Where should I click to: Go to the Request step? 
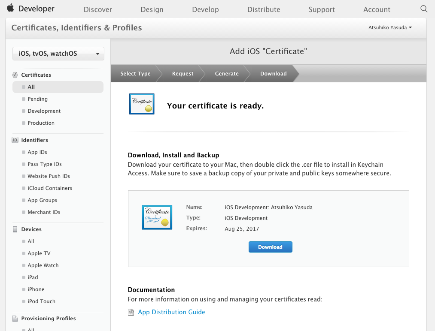[x=183, y=74]
